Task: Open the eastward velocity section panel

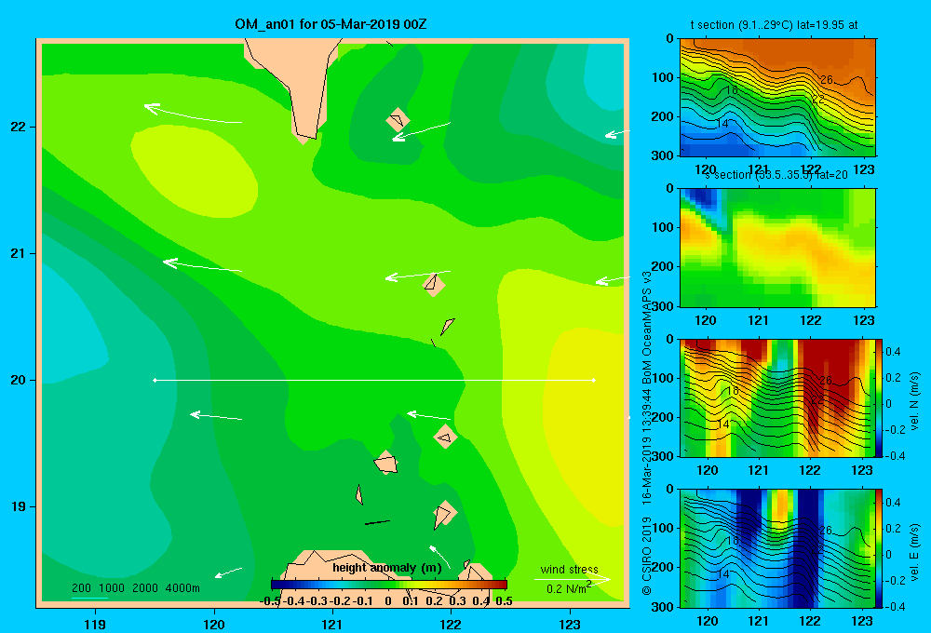Action: click(777, 548)
